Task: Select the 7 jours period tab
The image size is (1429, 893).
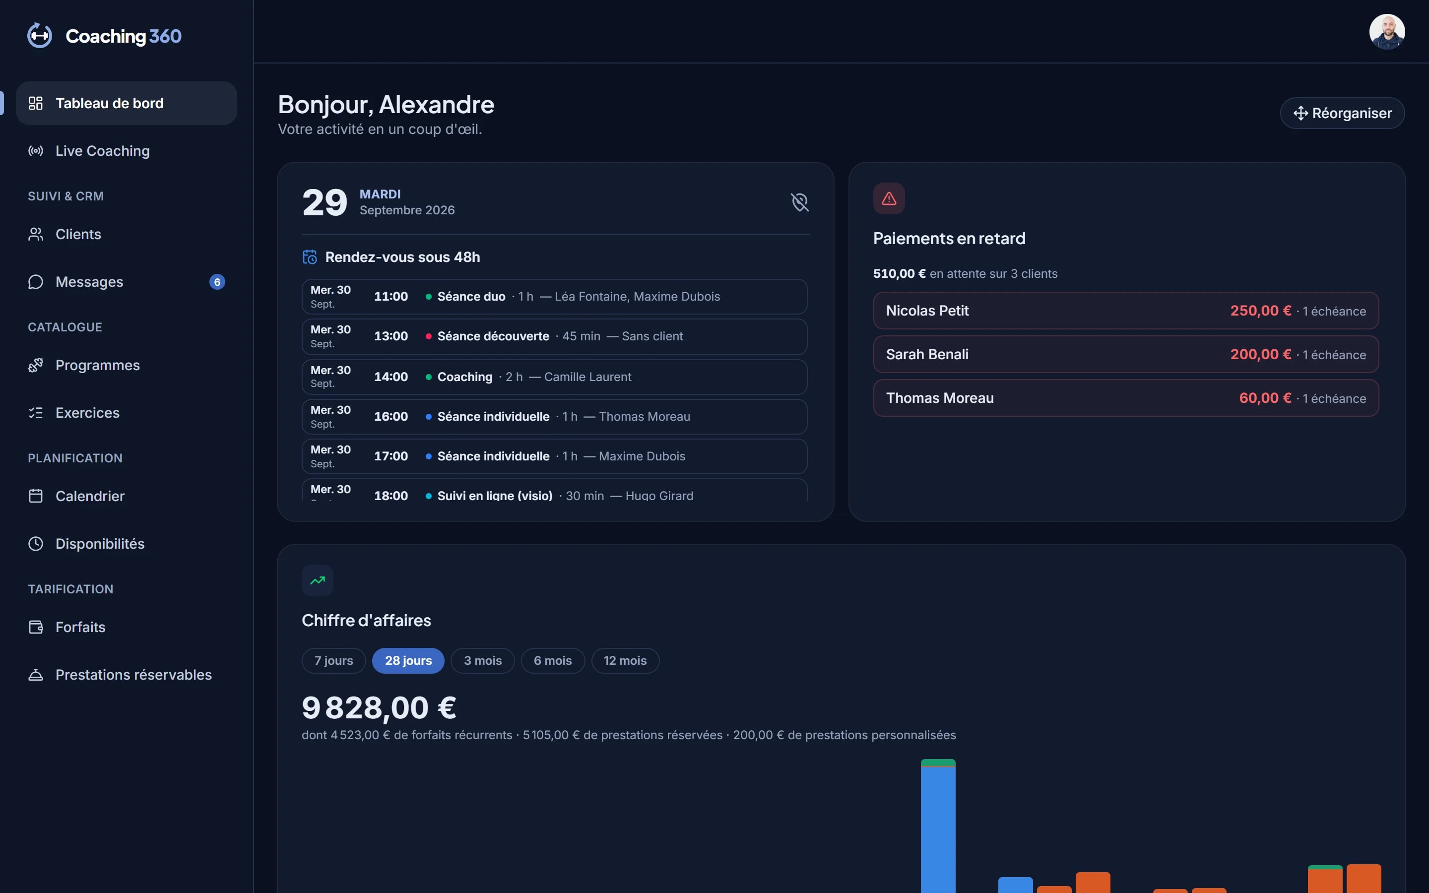Action: [x=333, y=660]
